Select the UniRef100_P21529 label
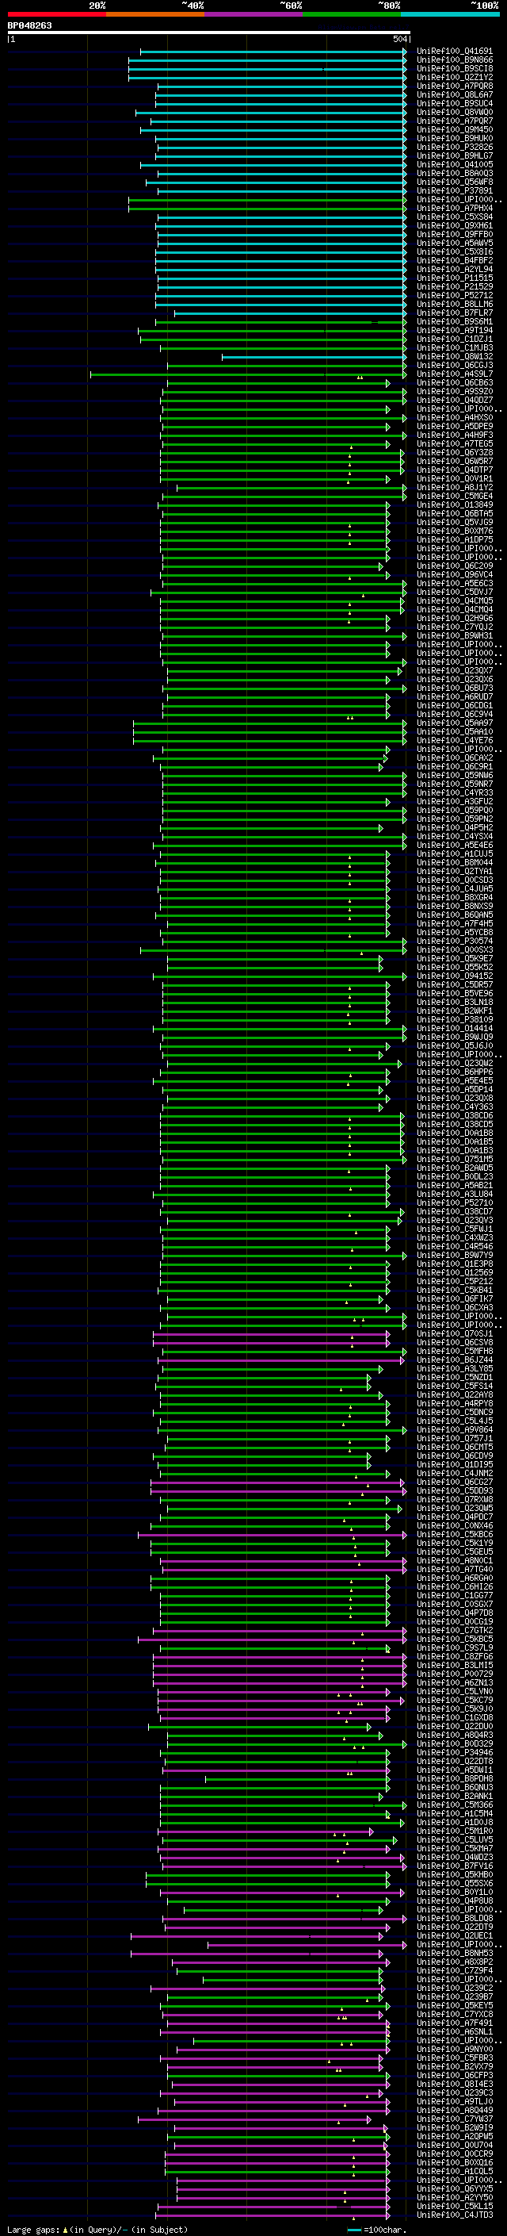Screen dimensions: 507x2236 point(455,287)
